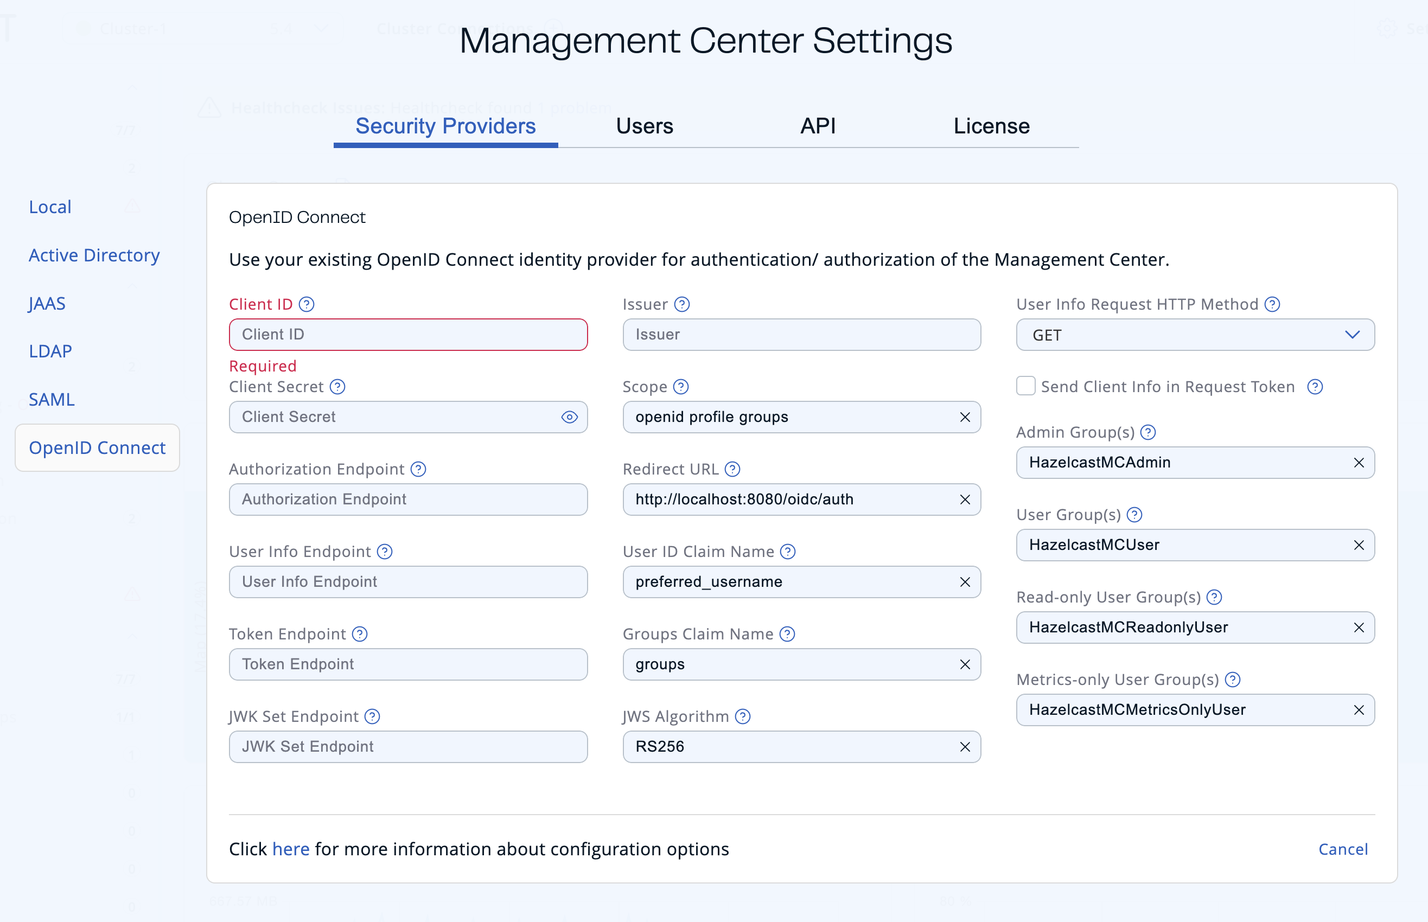The height and width of the screenshot is (922, 1428).
Task: Switch to the License tab
Action: [991, 126]
